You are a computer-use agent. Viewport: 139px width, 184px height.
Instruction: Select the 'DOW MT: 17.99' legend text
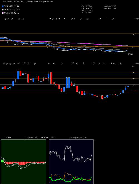[x=12, y=10]
